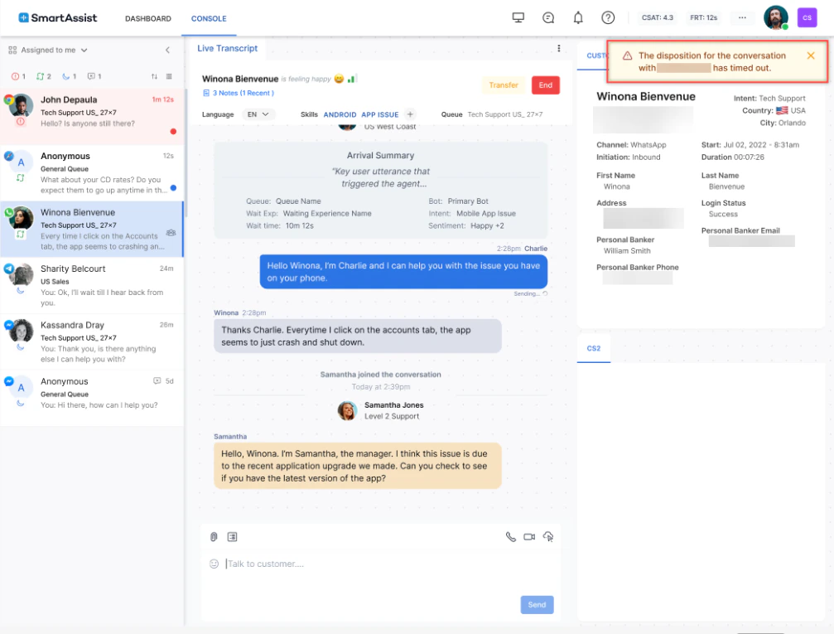834x634 pixels.
Task: Open Anonymous conversation about CD rates
Action: click(x=92, y=173)
